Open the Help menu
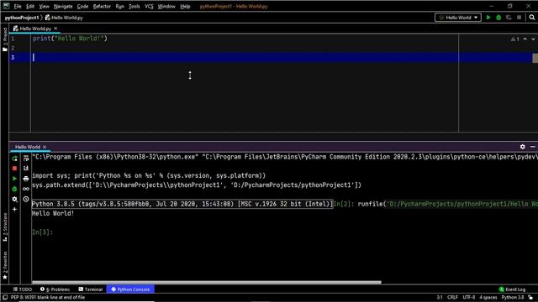This screenshot has height=302, width=538. (185, 6)
